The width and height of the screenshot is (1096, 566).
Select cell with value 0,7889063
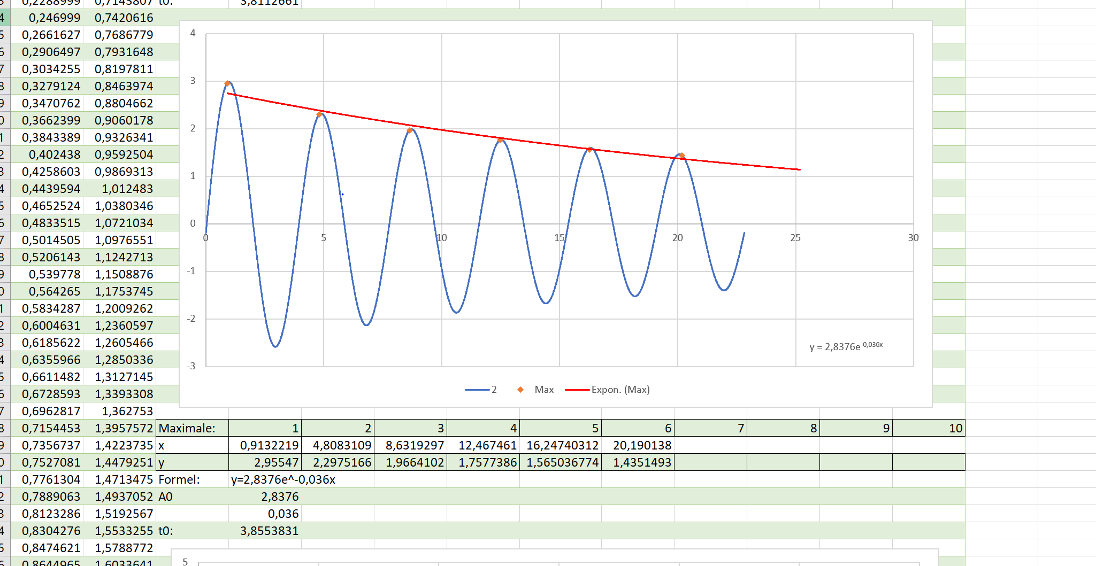pyautogui.click(x=47, y=497)
